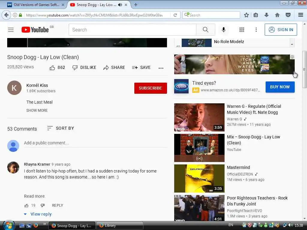
Task: Like Rhayna Kramer's comment
Action: coord(26,205)
